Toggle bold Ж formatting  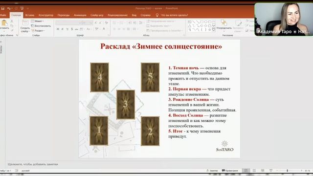click(58, 29)
